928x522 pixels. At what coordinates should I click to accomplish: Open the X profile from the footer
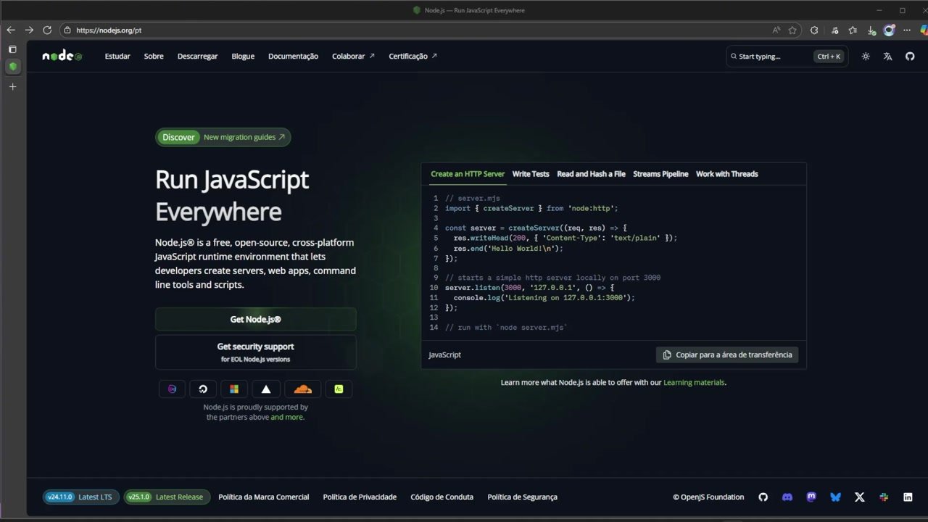pos(860,497)
